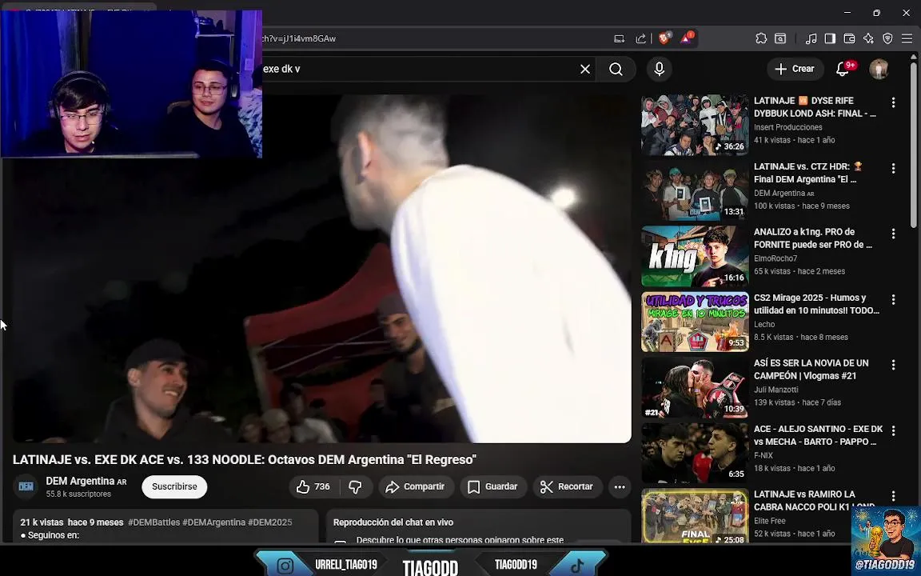Image resolution: width=921 pixels, height=576 pixels.
Task: Start voice search with the microphone
Action: pyautogui.click(x=659, y=69)
